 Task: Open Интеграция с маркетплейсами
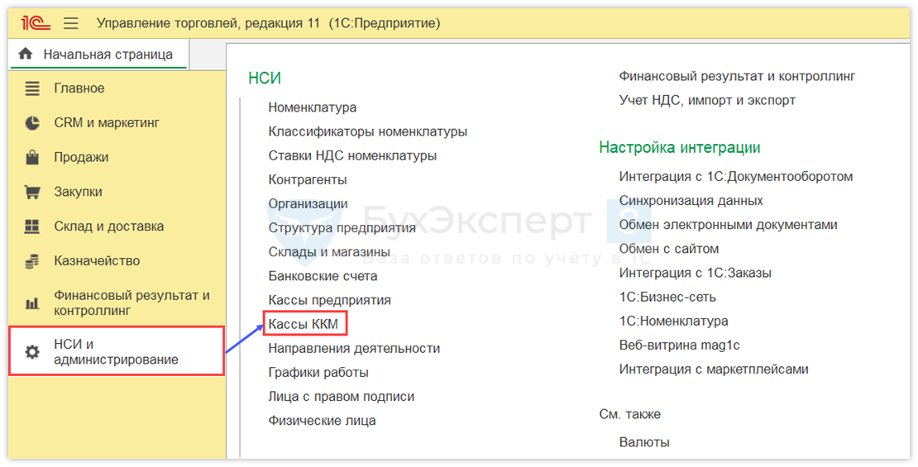pos(714,369)
